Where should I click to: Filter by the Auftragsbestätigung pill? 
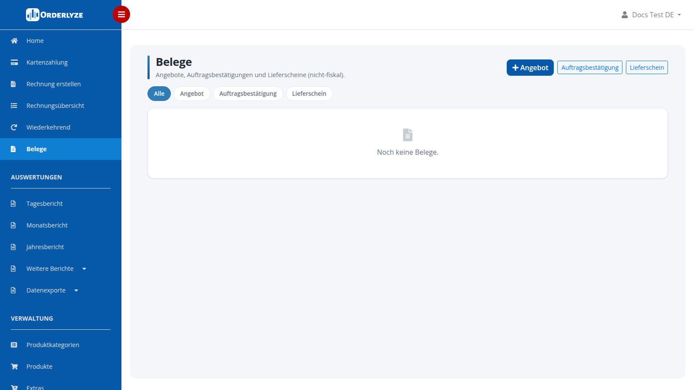pyautogui.click(x=248, y=94)
